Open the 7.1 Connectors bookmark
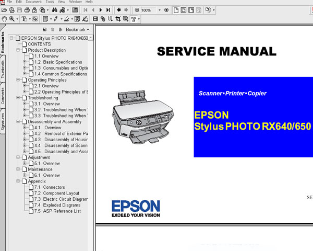 (50, 187)
